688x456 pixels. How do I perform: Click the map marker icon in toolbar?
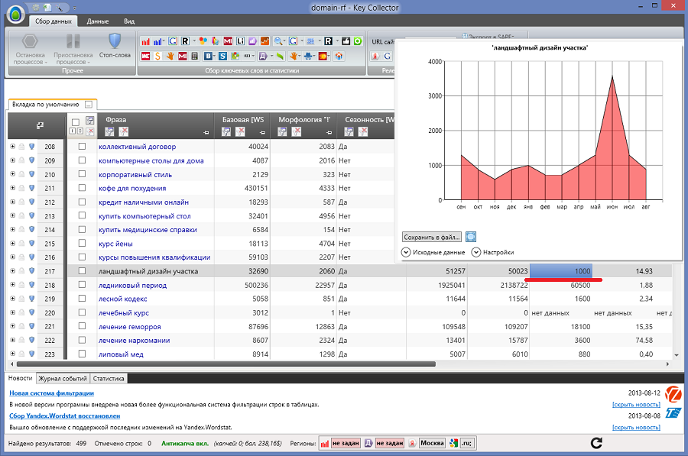point(235,56)
